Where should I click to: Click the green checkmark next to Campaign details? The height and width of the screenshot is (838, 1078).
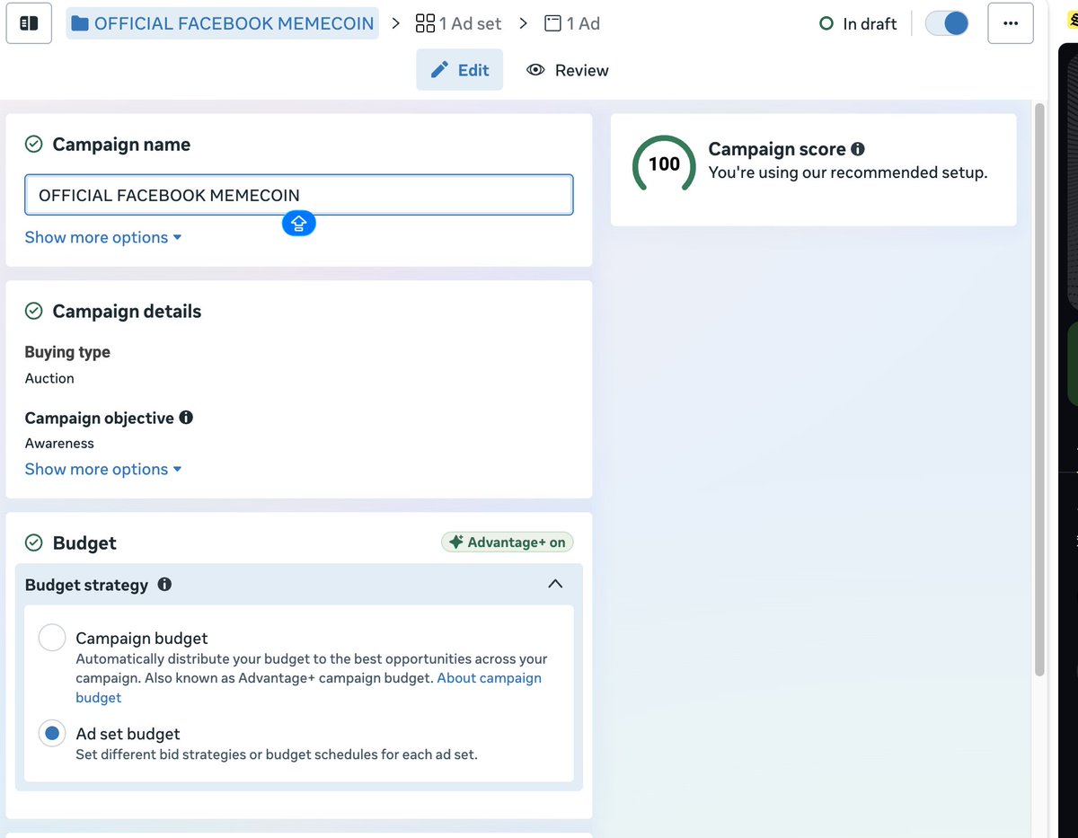coord(34,312)
